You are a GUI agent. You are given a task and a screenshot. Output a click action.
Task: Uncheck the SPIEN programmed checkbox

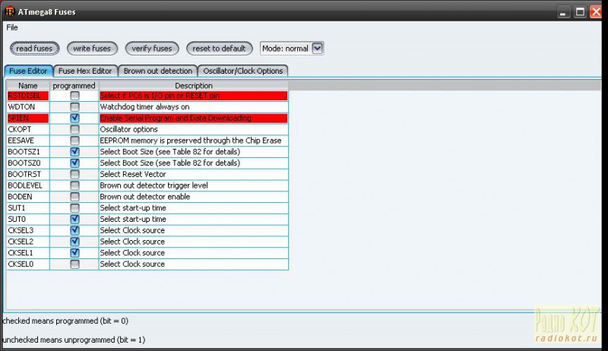(x=74, y=119)
